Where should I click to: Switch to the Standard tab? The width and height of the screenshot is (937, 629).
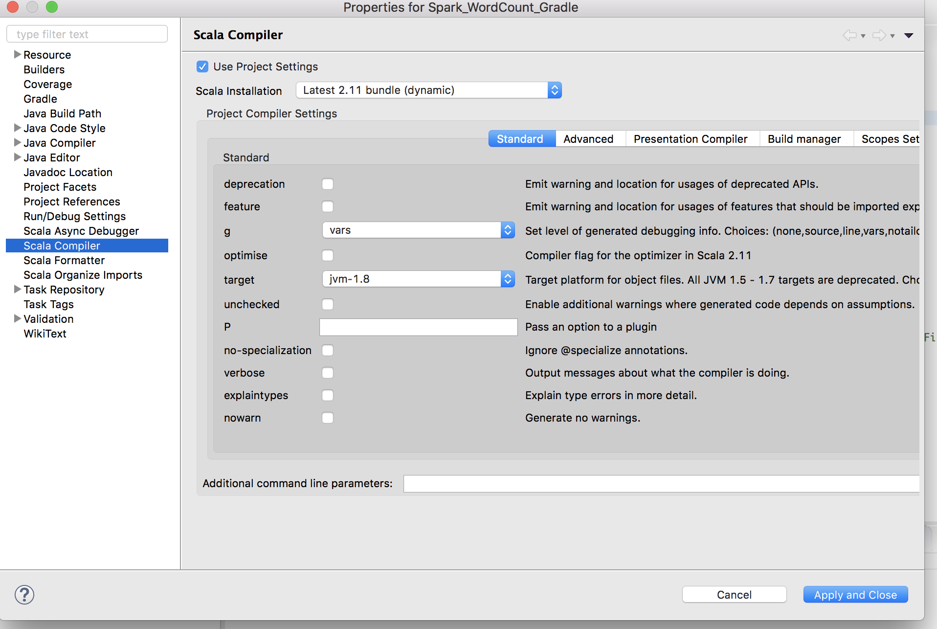click(x=522, y=139)
